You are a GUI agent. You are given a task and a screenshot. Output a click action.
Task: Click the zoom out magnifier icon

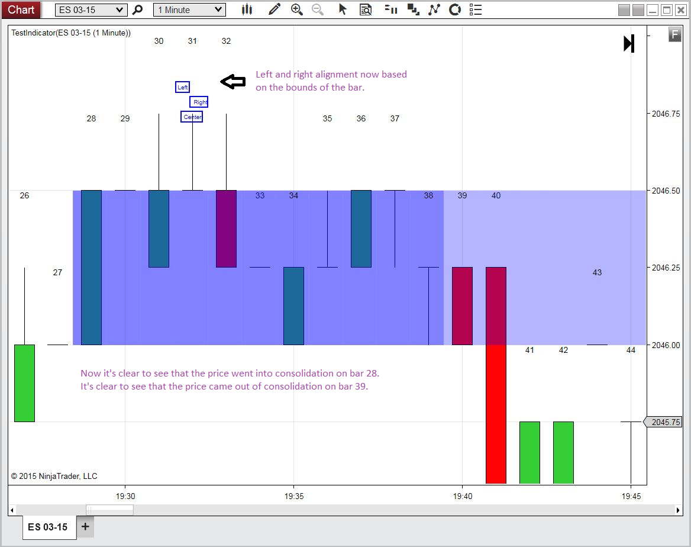318,9
